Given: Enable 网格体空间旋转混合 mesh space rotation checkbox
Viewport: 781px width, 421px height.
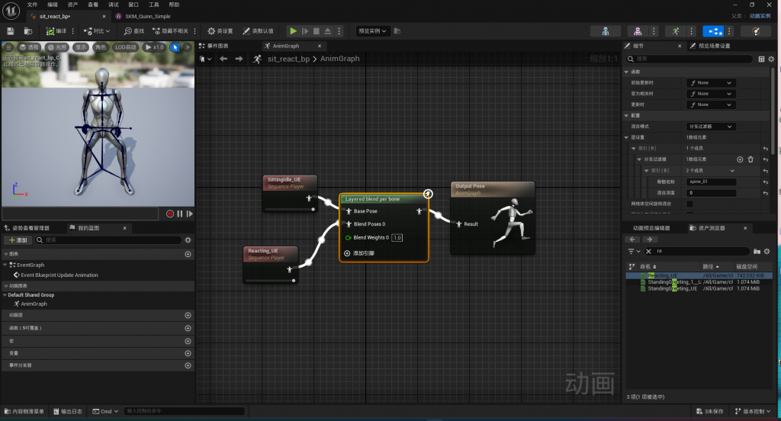Looking at the screenshot, I should (689, 204).
